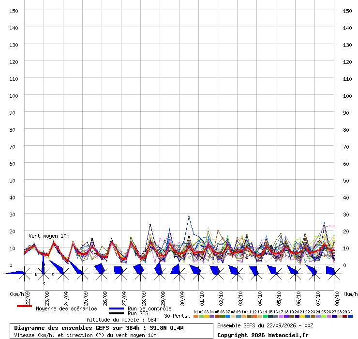Click the 07/10 date label on the axis
Viewport: 358px width, 339px height.
[318, 298]
